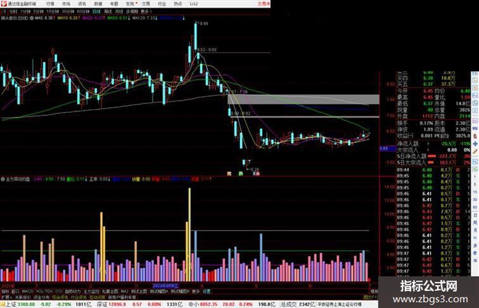This screenshot has height=308, width=479.
Task: Open 行业资讯 bottom tab
Action: click(x=79, y=297)
